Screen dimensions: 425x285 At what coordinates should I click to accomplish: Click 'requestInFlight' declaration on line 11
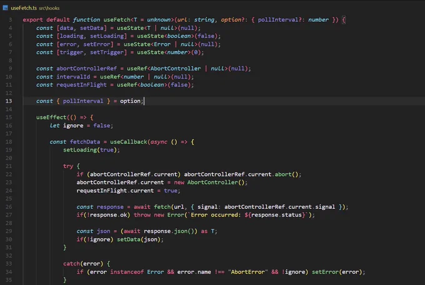tap(81, 85)
